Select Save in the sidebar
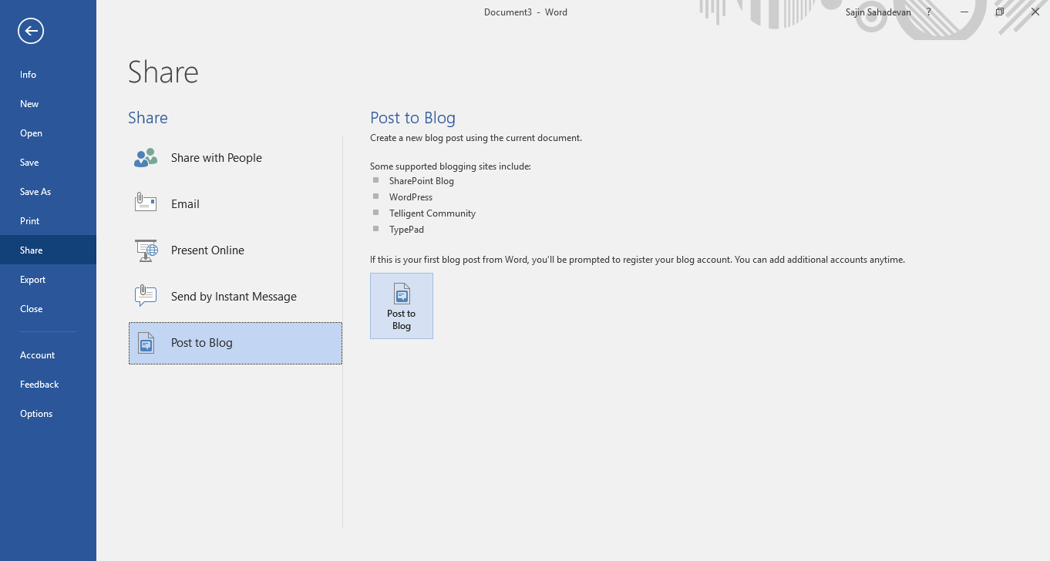This screenshot has width=1050, height=561. pyautogui.click(x=48, y=163)
